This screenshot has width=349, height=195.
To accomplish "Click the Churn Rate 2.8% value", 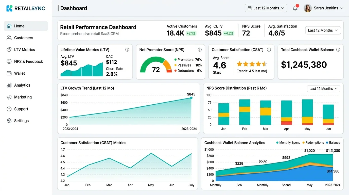I will pyautogui.click(x=112, y=74).
